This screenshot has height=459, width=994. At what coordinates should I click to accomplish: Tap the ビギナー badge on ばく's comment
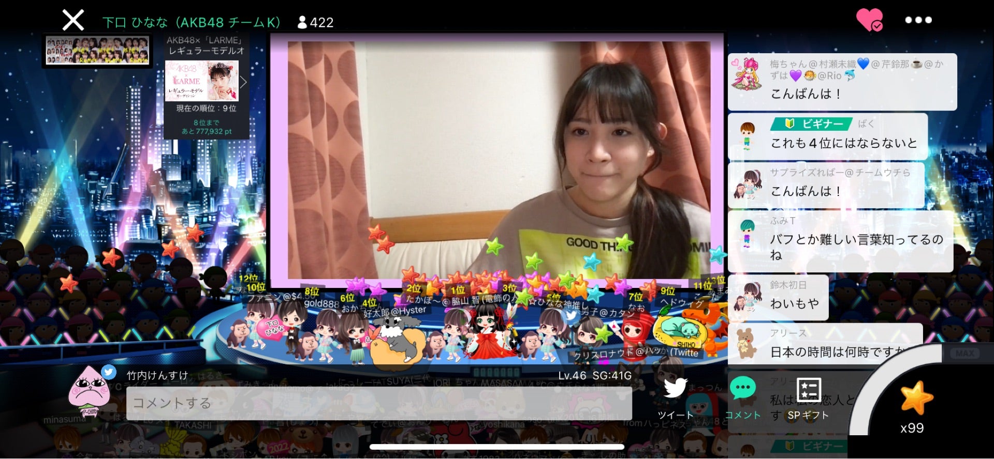pyautogui.click(x=811, y=124)
